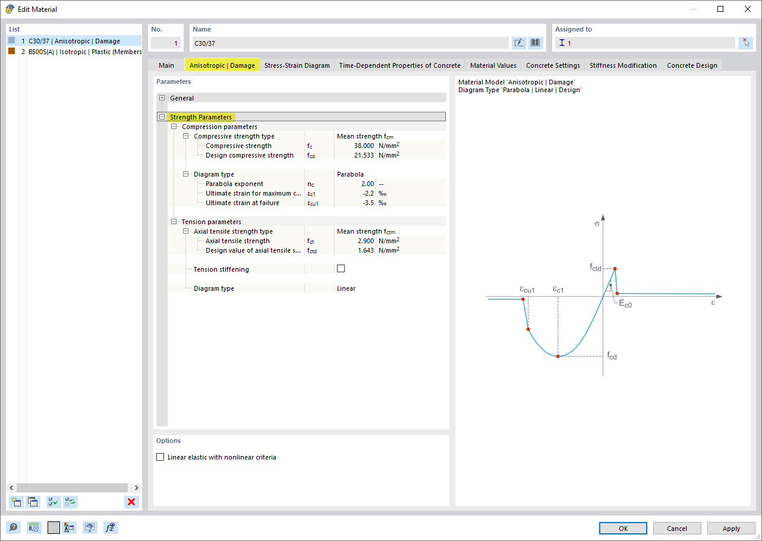Edit the material name using the pencil icon
The width and height of the screenshot is (762, 541).
point(518,42)
